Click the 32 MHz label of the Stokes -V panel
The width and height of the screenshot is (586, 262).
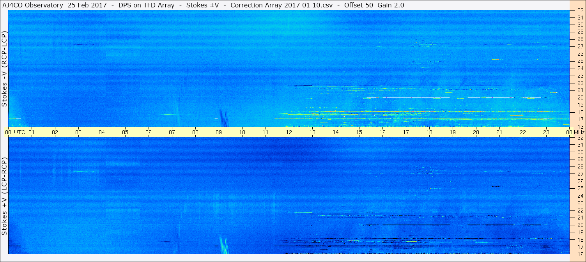[x=580, y=11]
